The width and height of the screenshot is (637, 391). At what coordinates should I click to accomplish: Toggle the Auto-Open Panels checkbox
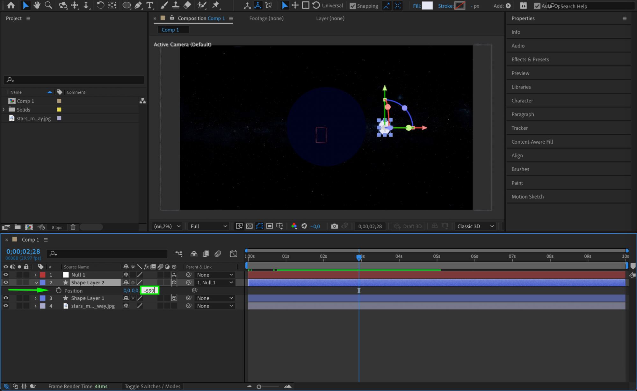pyautogui.click(x=537, y=6)
